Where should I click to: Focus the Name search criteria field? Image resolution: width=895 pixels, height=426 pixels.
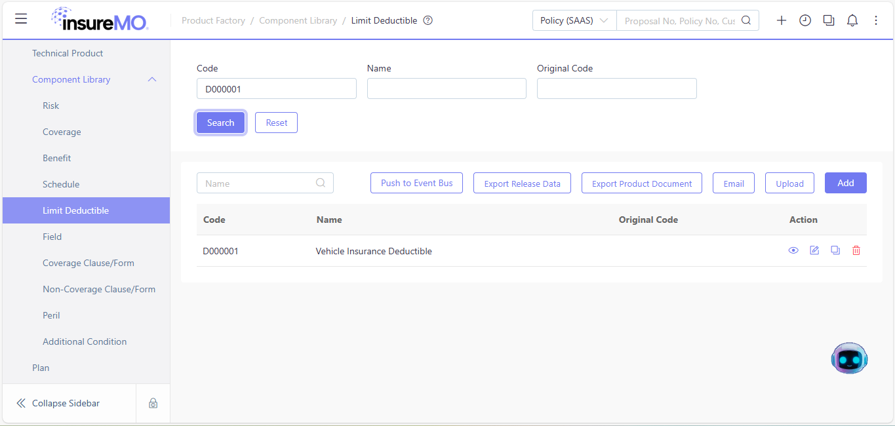pyautogui.click(x=447, y=88)
